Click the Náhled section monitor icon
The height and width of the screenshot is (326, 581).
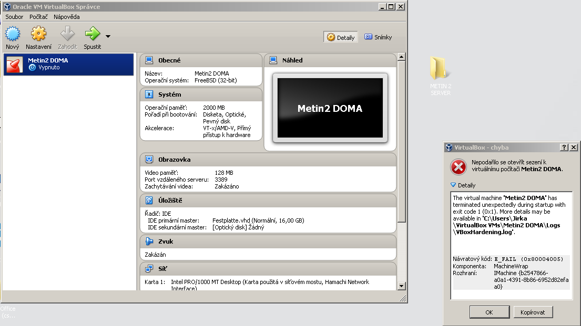(x=273, y=60)
